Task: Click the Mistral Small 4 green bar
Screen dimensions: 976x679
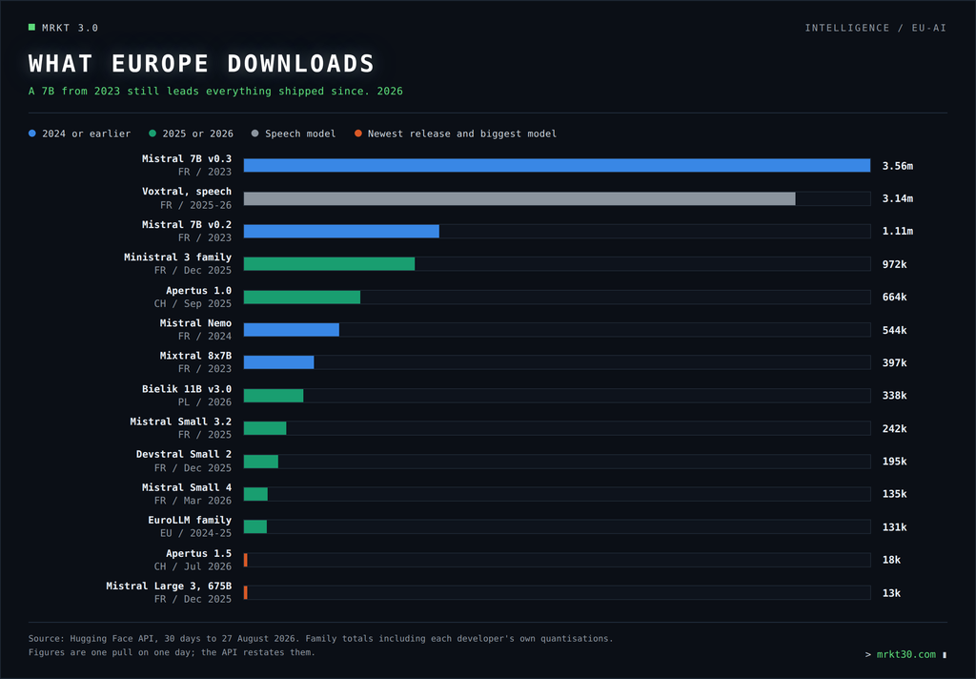Action: [x=255, y=494]
